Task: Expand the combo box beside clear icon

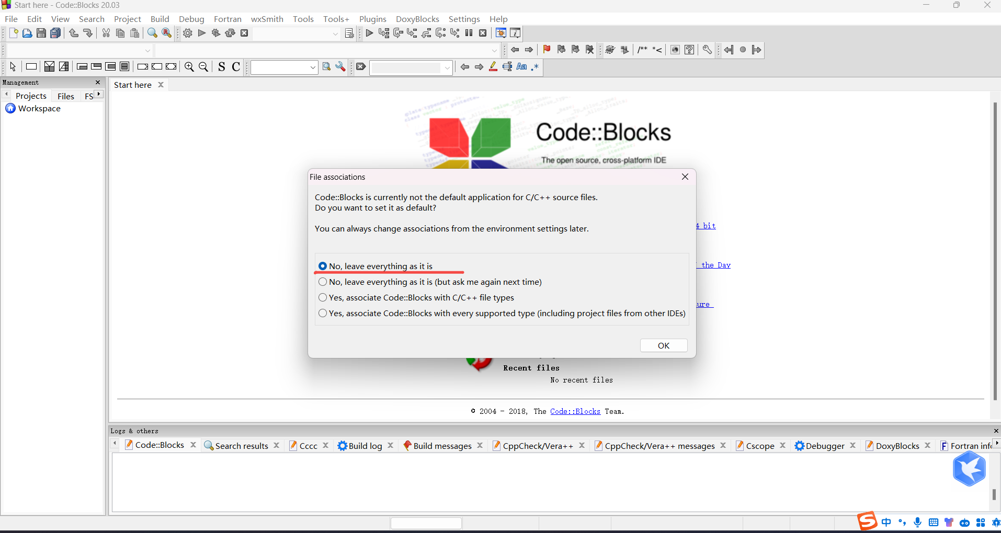Action: point(447,67)
